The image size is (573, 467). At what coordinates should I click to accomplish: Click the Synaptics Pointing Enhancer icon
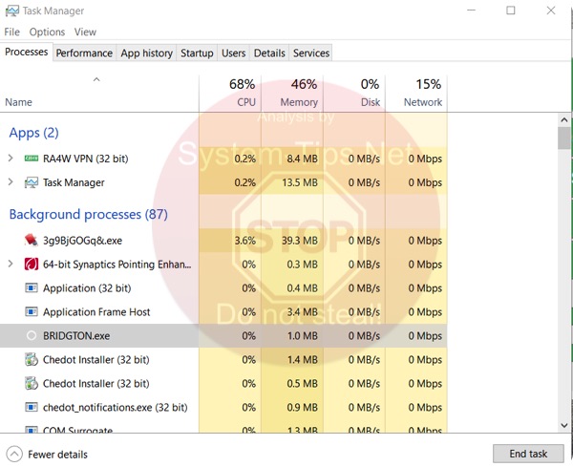coord(32,265)
